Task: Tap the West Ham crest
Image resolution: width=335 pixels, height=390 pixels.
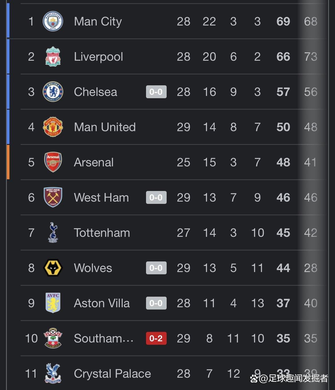Action: tap(53, 197)
